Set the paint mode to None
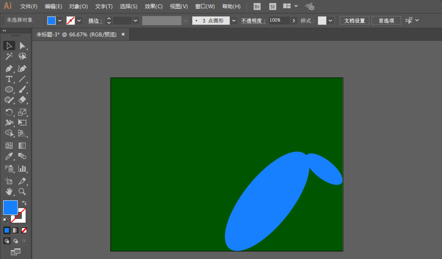 pyautogui.click(x=24, y=230)
